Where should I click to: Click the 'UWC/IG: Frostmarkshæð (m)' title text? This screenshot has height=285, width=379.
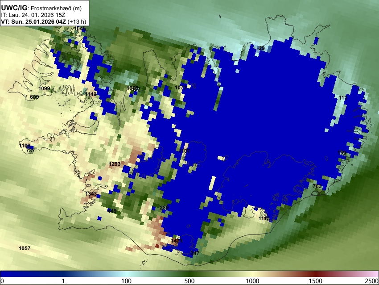41,8
